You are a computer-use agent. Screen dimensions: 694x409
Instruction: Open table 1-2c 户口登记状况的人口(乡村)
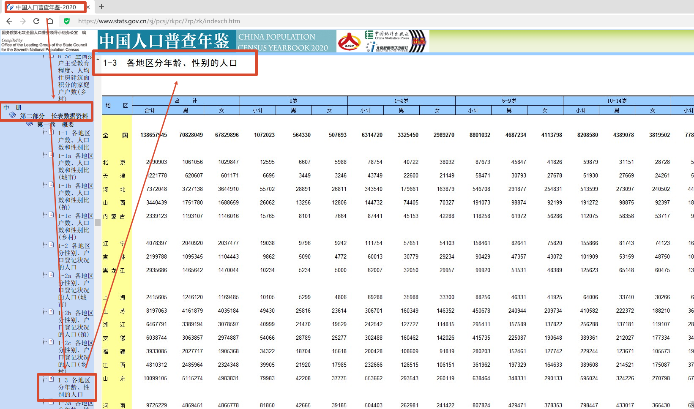point(75,357)
